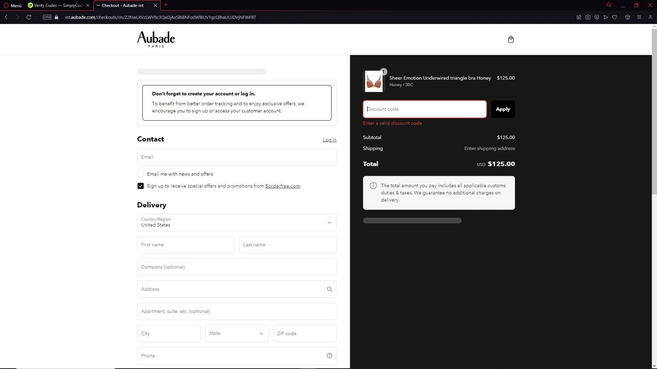Click the Phone field

point(237,356)
